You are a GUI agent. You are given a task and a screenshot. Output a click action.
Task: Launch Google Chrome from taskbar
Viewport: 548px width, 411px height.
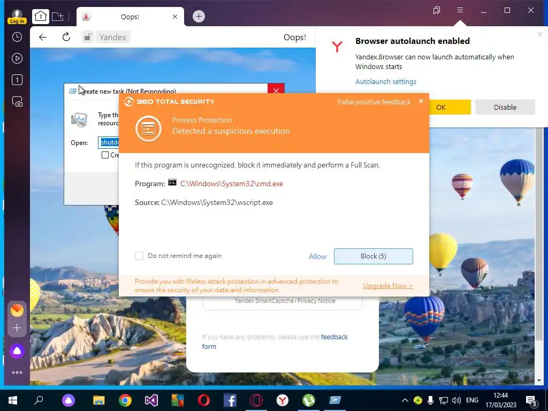pyautogui.click(x=125, y=400)
